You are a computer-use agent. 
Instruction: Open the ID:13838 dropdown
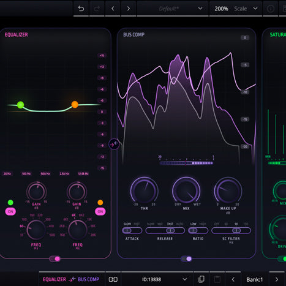[x=157, y=279]
